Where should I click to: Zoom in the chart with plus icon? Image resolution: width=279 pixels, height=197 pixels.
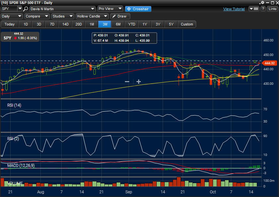[139, 81]
